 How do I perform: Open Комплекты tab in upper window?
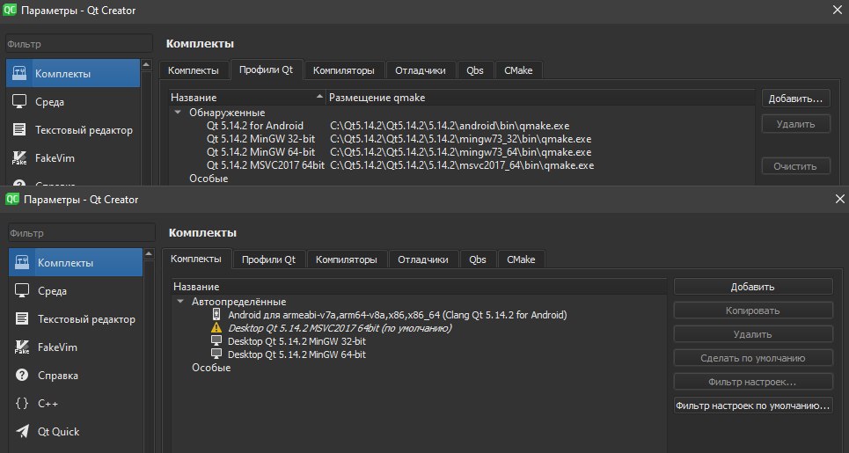point(194,70)
